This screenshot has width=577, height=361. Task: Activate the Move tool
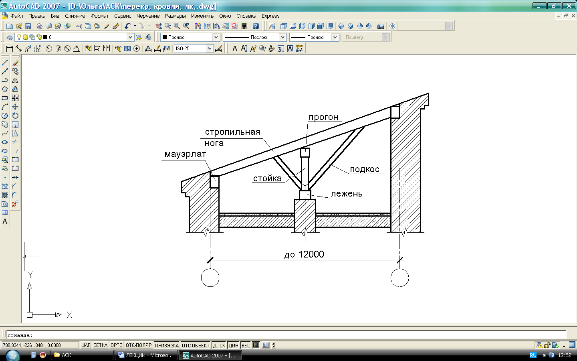15,107
